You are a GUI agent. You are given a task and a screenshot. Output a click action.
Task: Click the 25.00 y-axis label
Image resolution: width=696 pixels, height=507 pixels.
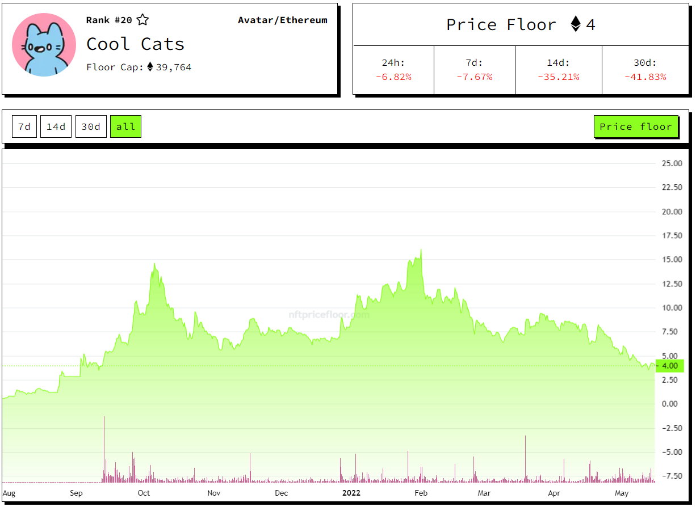672,163
